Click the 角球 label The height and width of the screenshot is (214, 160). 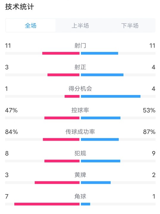[80, 196]
